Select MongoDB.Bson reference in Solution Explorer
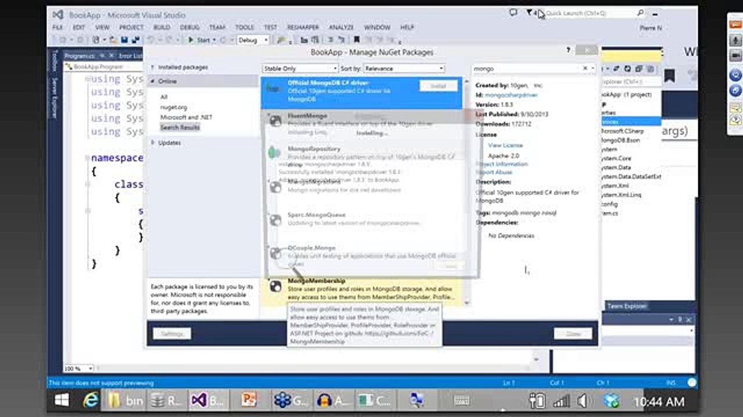Screen dimensions: 743x417 point(620,140)
